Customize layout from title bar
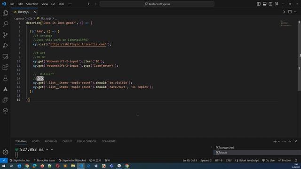This screenshot has width=301, height=169. pyautogui.click(x=277, y=4)
